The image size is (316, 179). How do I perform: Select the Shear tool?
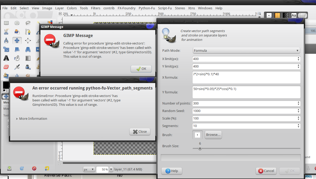pyautogui.click(x=17, y=49)
